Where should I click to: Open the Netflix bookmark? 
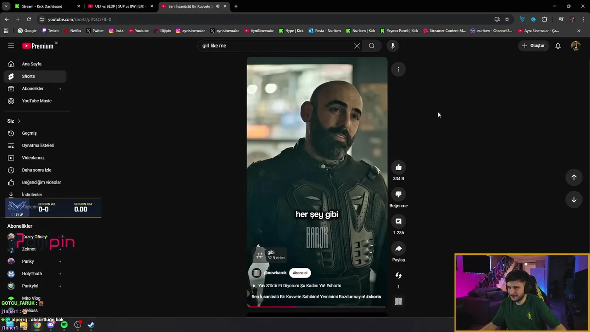(x=72, y=30)
